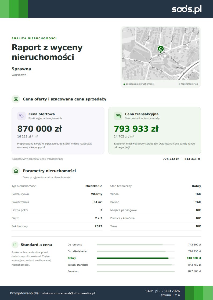This screenshot has width=213, height=300.
Task: Click the Punkt wyjścia do ogłoszenia subtitle
Action: click(45, 118)
